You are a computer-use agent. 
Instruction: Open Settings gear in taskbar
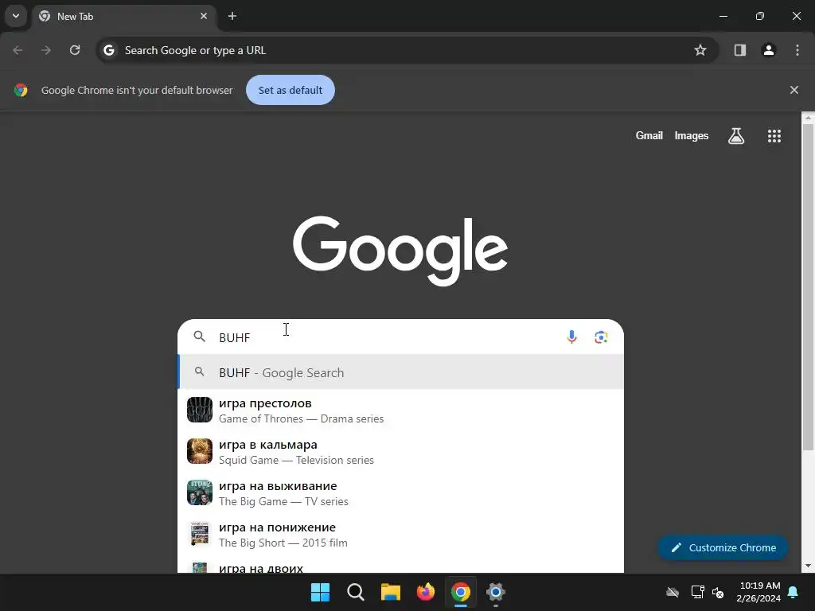[x=496, y=592]
